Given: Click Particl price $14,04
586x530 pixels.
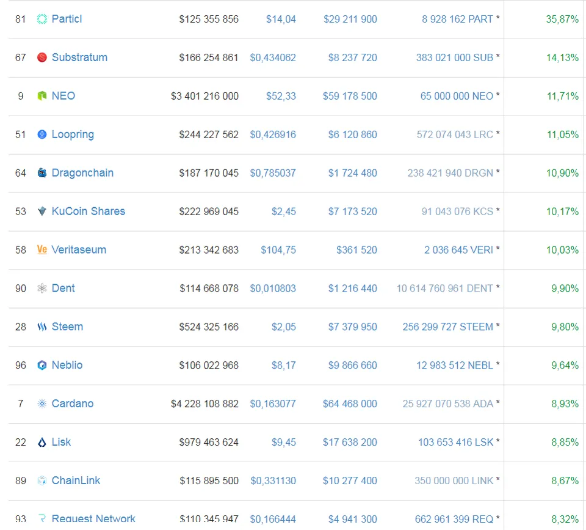Looking at the screenshot, I should click(x=281, y=19).
